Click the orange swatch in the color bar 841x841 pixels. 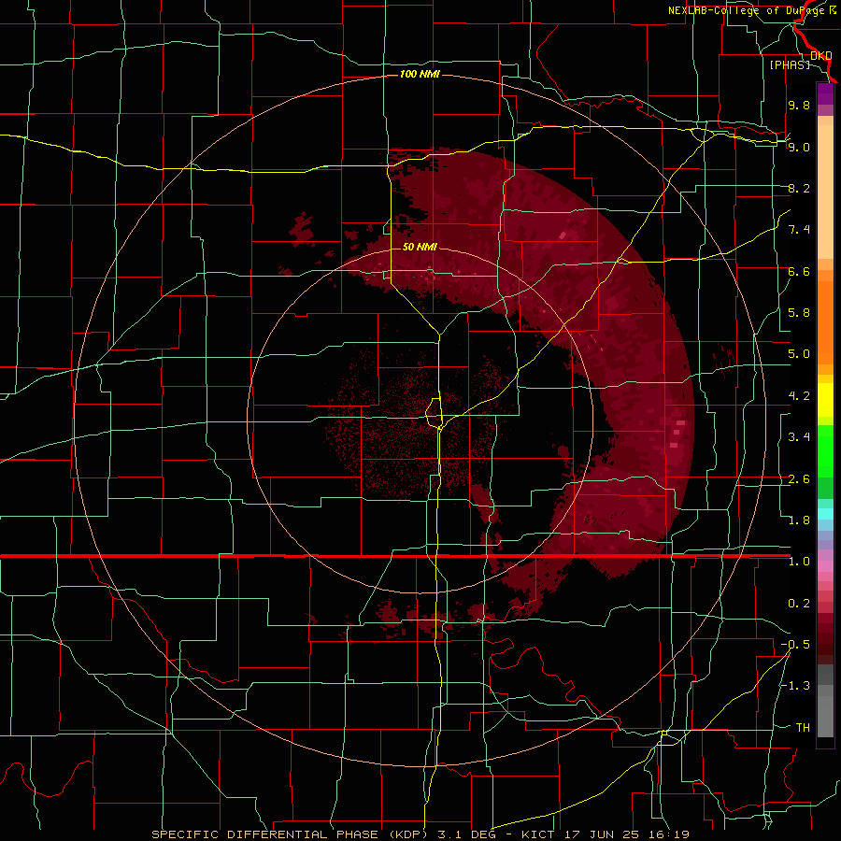pos(825,323)
